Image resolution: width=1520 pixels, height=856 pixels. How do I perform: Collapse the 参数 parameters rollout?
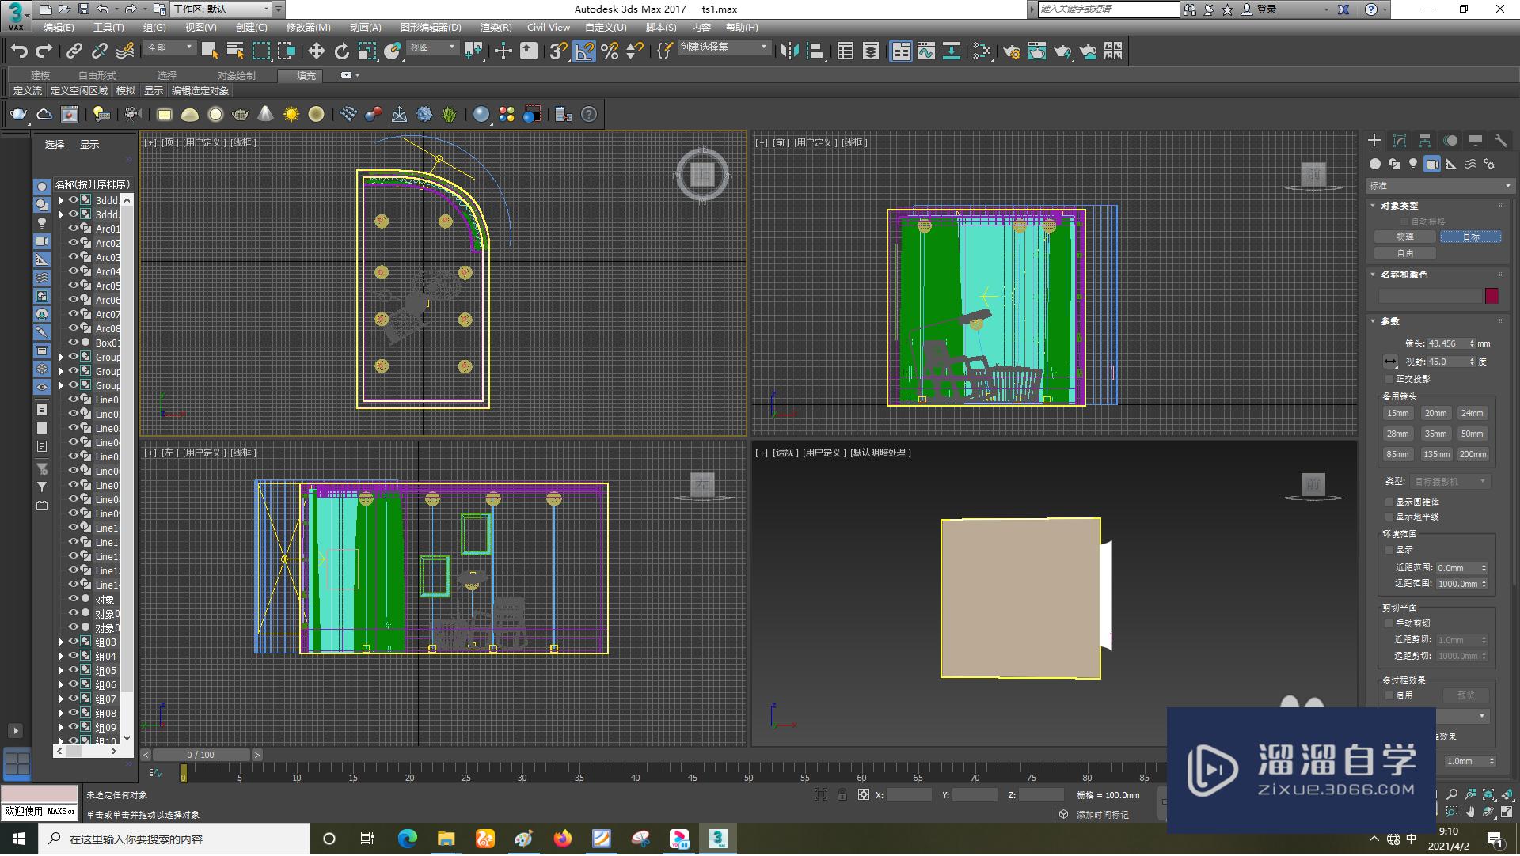point(1389,321)
